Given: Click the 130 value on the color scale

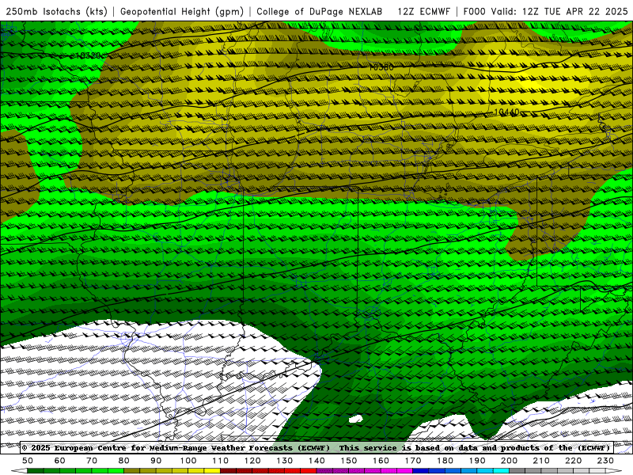Looking at the screenshot, I should [284, 461].
